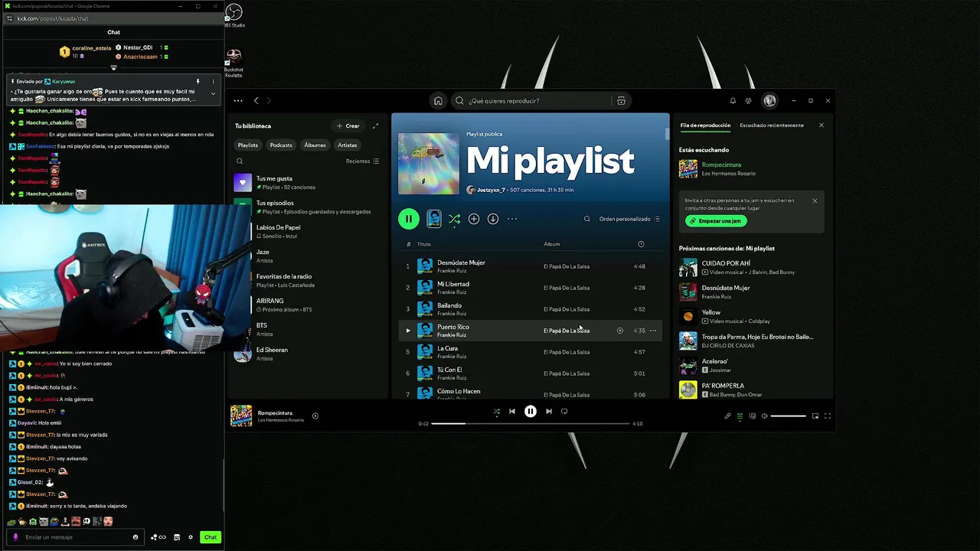Open the miniplayer

[x=815, y=416]
